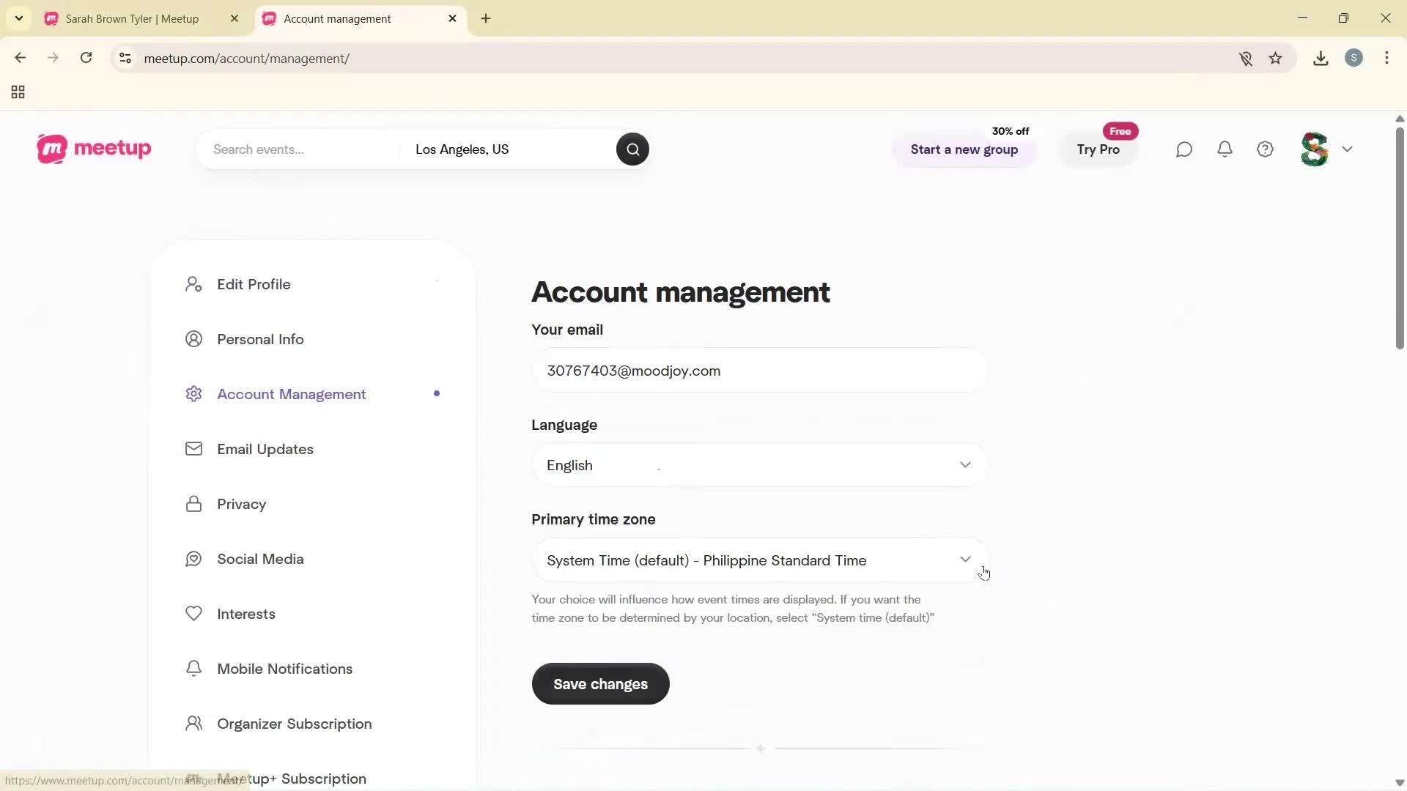
Task: Switch to the Sarah Brown Tyler tab
Action: pyautogui.click(x=132, y=18)
